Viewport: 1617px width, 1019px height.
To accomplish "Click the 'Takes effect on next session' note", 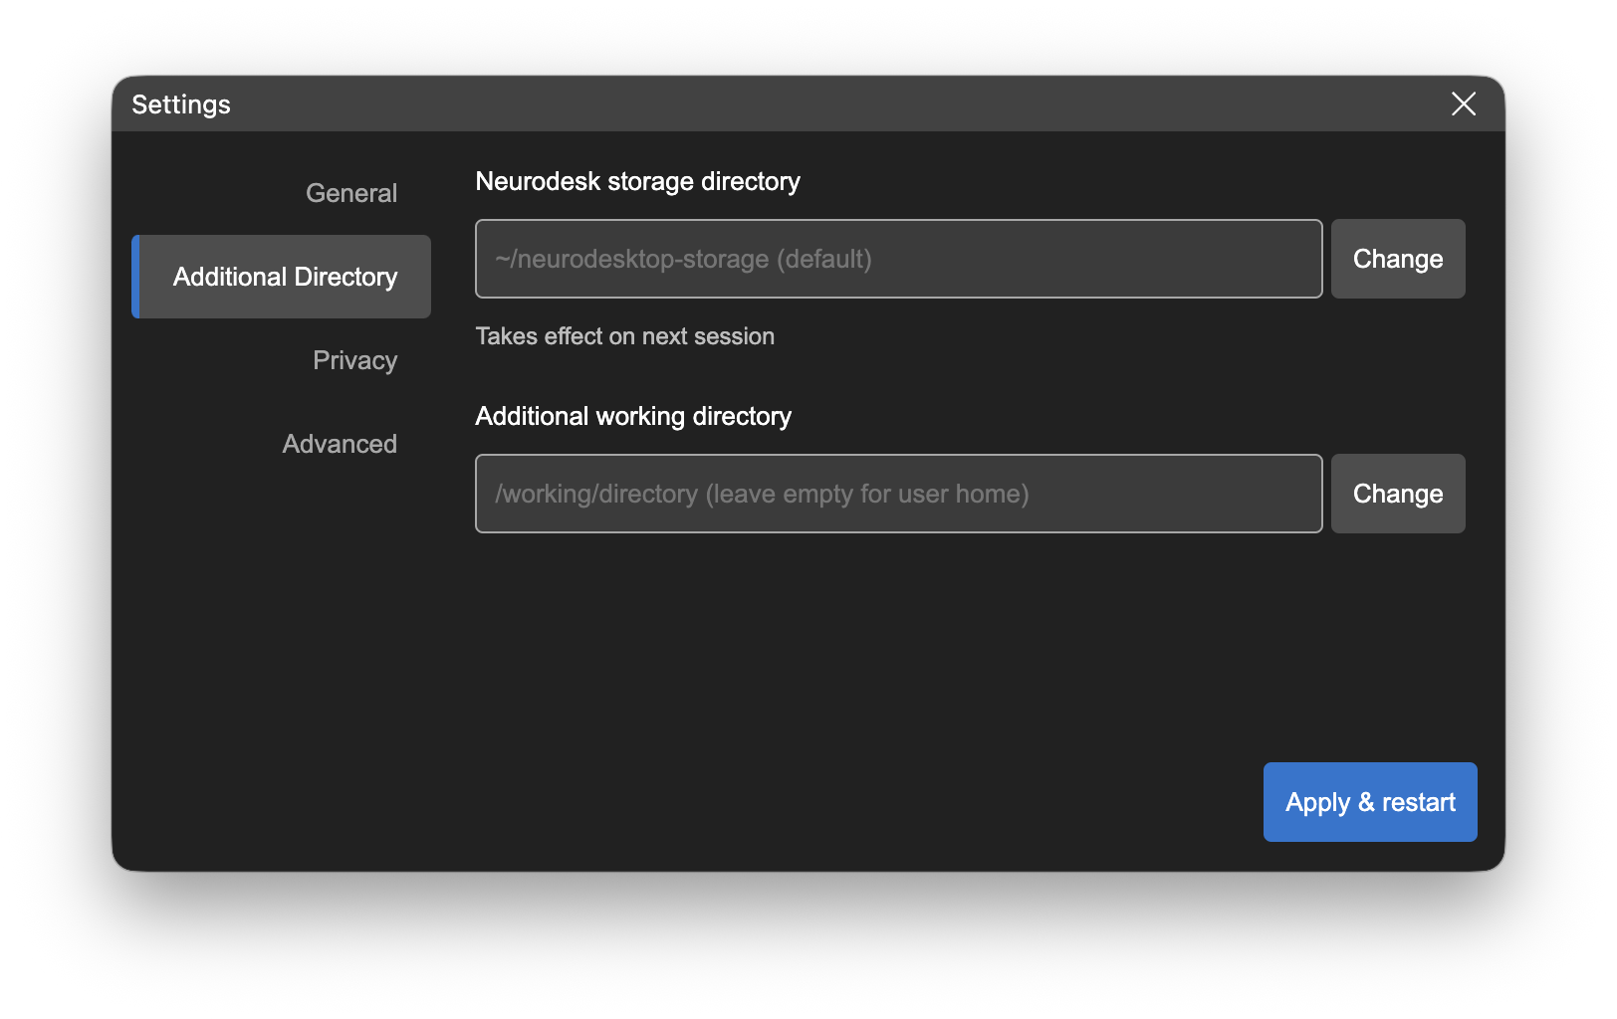I will click(x=625, y=336).
